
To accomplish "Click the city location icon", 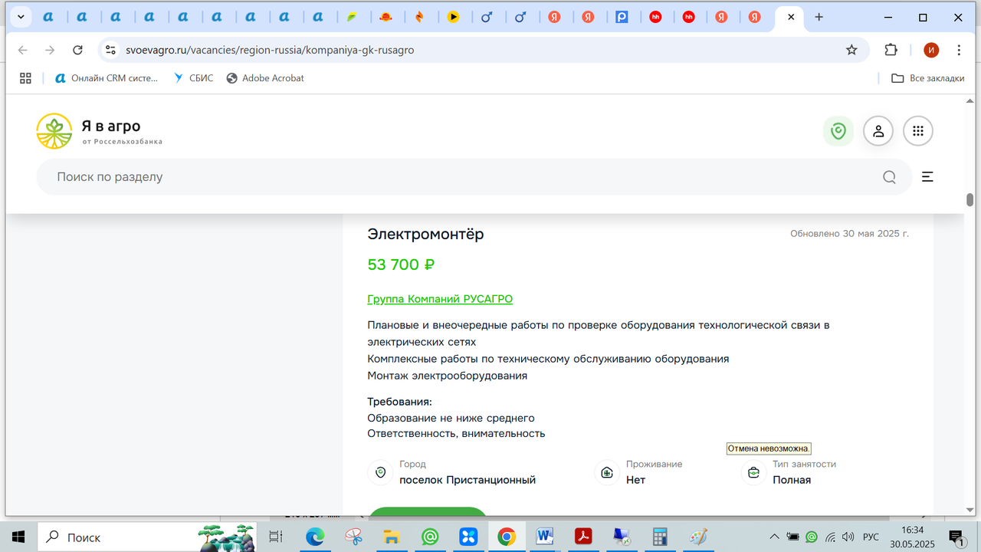I will pos(380,472).
